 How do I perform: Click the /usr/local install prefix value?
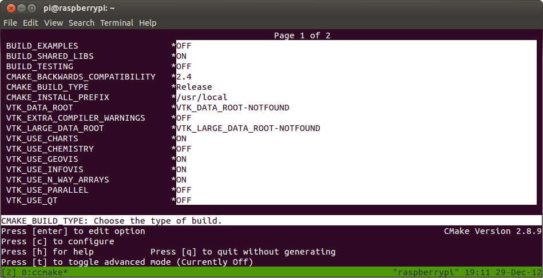(202, 98)
